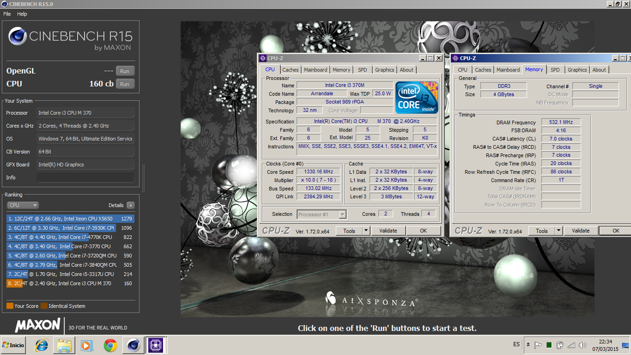Switch to CPU-Z taskbar icon
631x355 pixels.
pos(156,345)
